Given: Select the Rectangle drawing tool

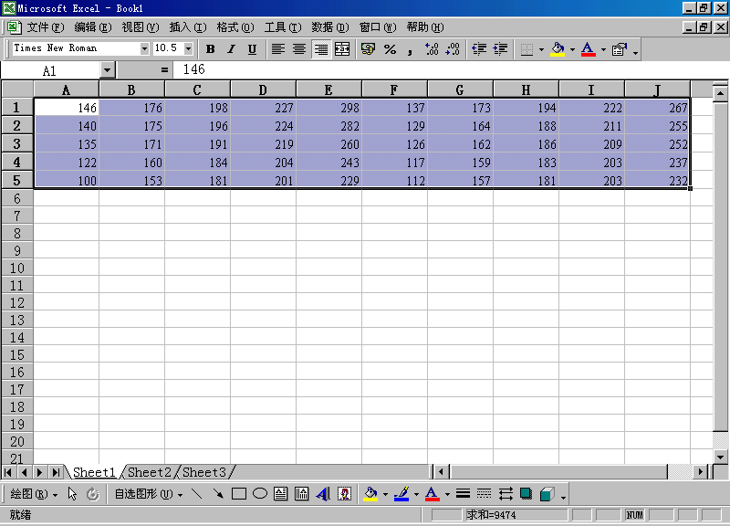Looking at the screenshot, I should tap(239, 494).
